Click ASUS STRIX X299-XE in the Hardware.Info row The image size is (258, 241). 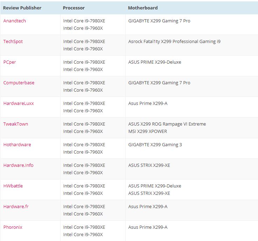point(149,165)
